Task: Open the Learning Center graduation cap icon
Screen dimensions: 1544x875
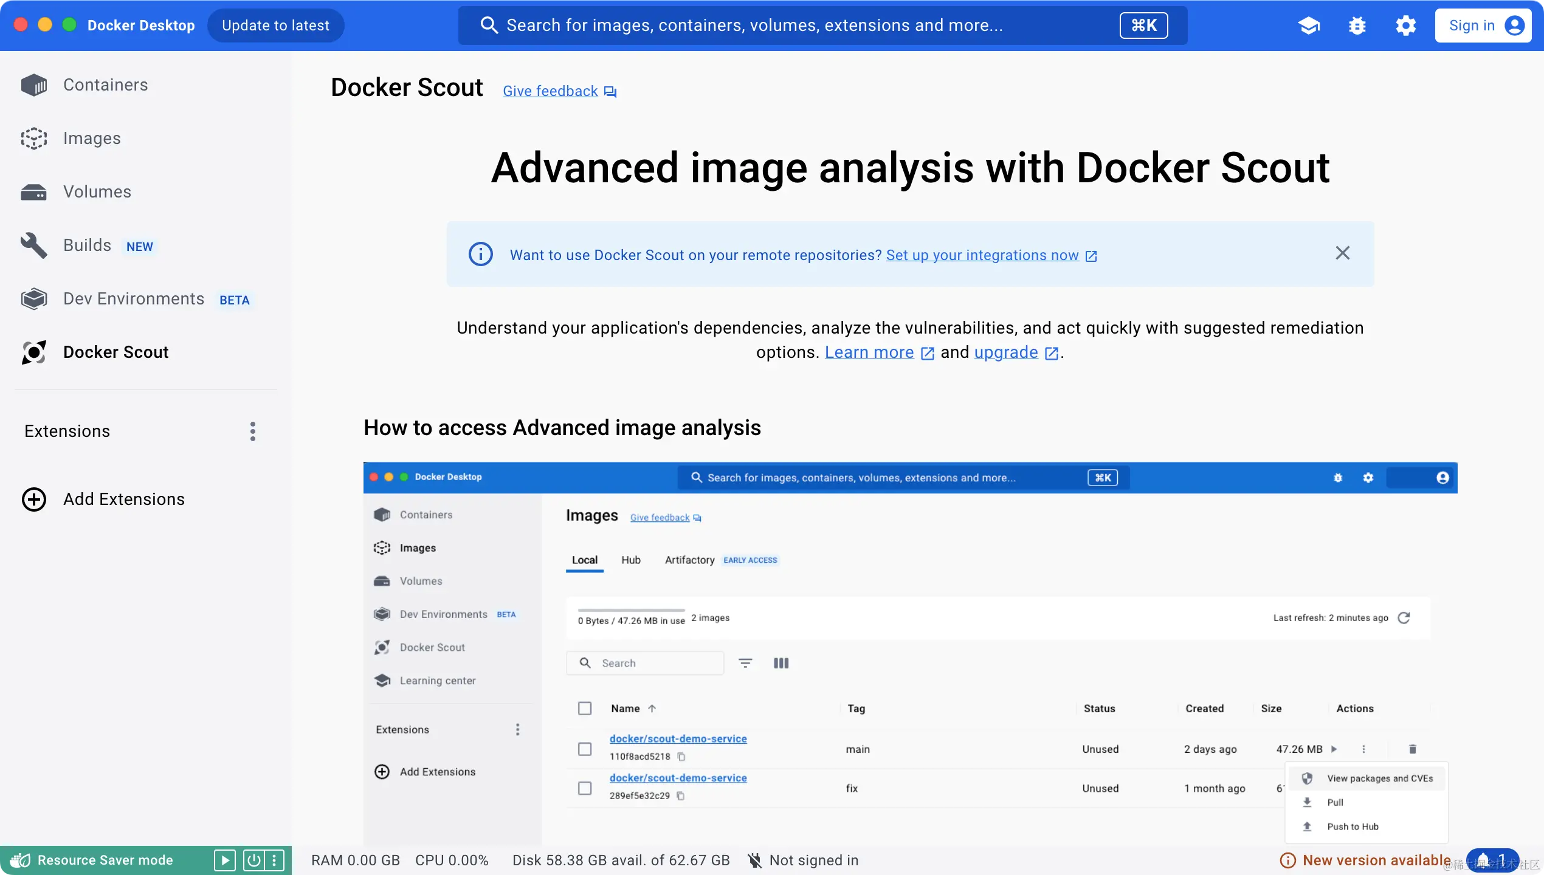Action: pyautogui.click(x=1309, y=25)
